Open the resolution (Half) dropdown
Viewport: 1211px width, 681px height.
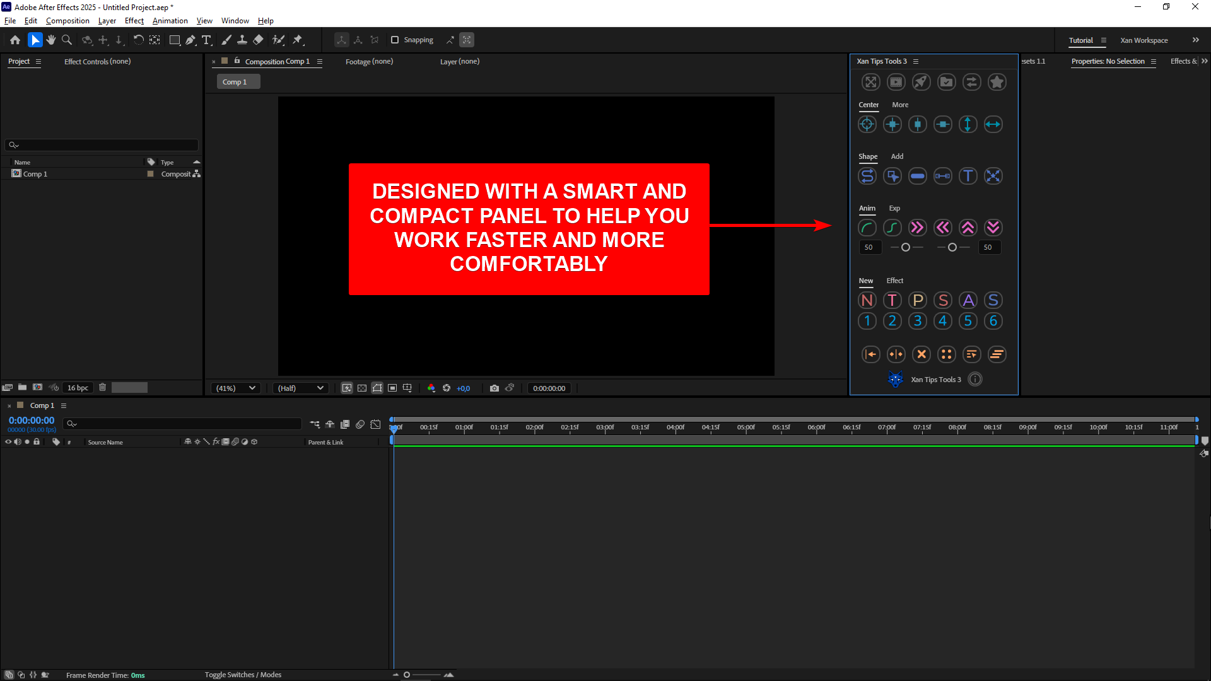pos(300,388)
